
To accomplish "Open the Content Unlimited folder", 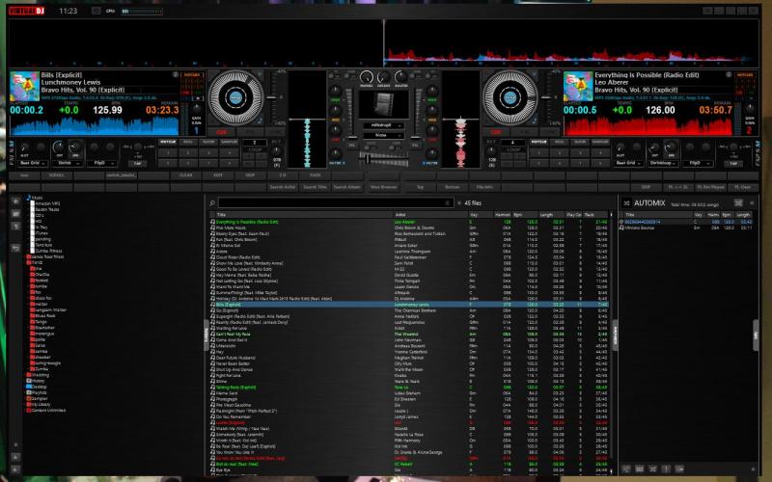I will 45,411.
